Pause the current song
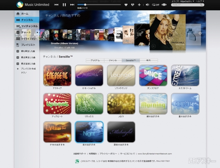This screenshot has width=220, height=168. pyautogui.click(x=64, y=5)
